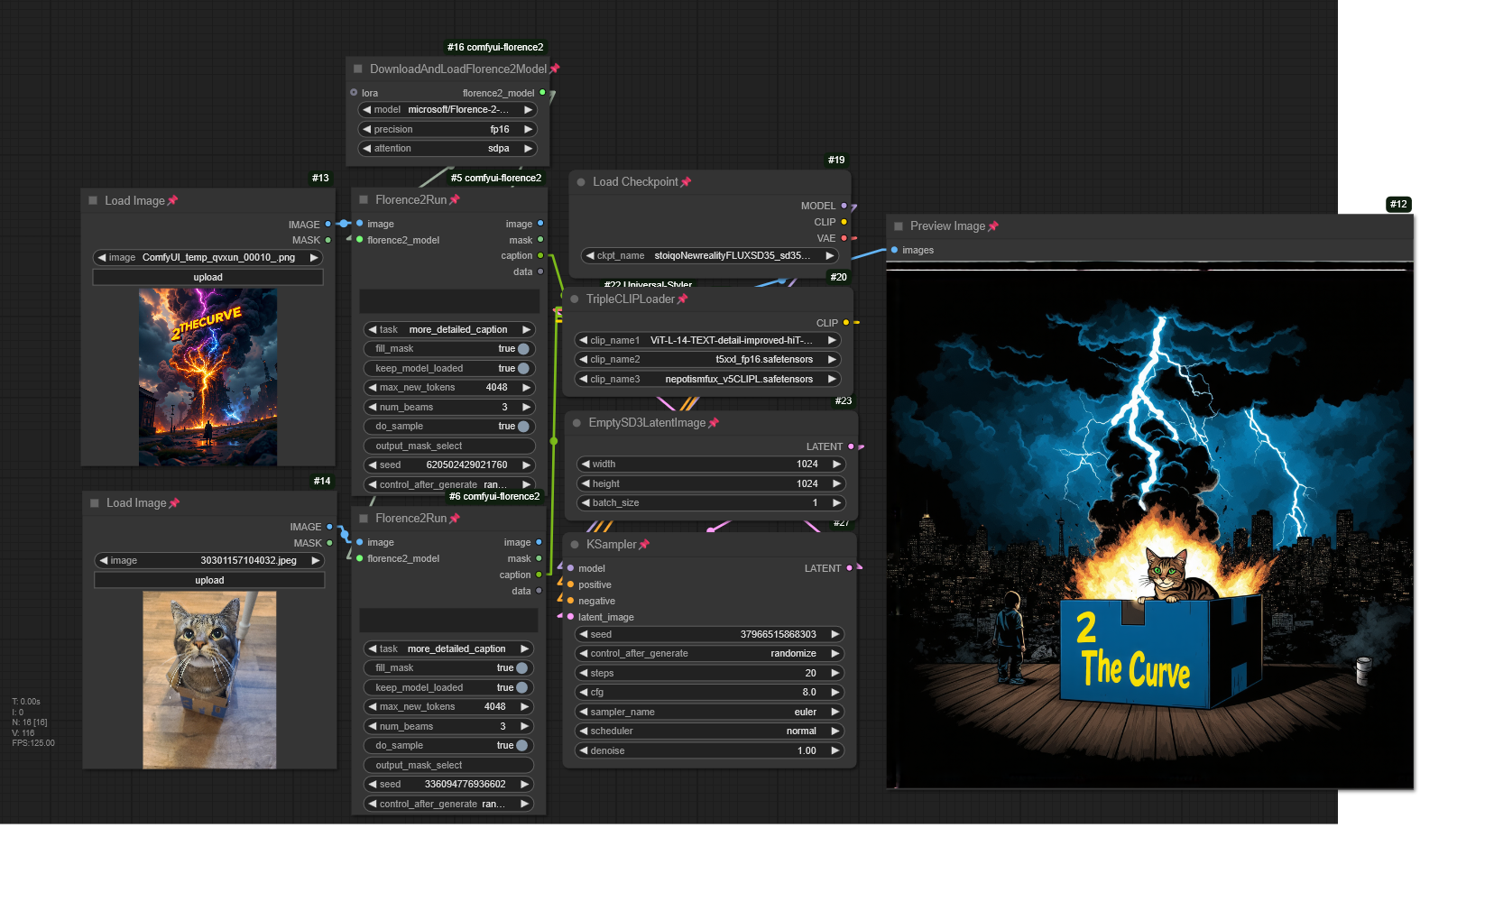Open the model dropdown showing microsoft/Florence-2
This screenshot has height=920, width=1494.
pos(447,110)
